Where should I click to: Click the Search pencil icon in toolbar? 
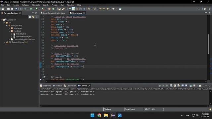pos(63,9)
